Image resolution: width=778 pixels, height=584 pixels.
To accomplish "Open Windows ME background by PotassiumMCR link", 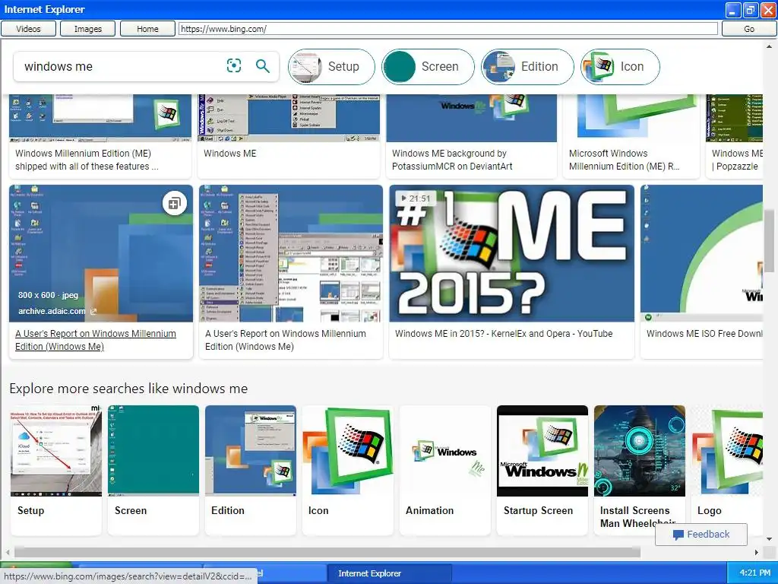I will 452,160.
